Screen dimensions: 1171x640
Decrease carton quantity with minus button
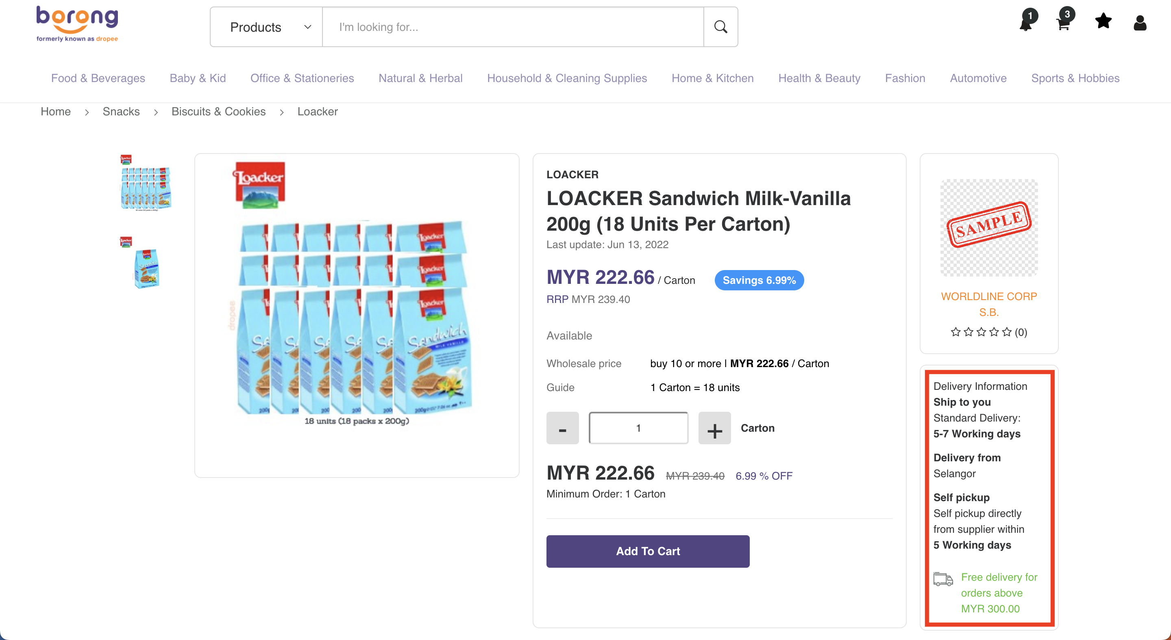pyautogui.click(x=562, y=428)
